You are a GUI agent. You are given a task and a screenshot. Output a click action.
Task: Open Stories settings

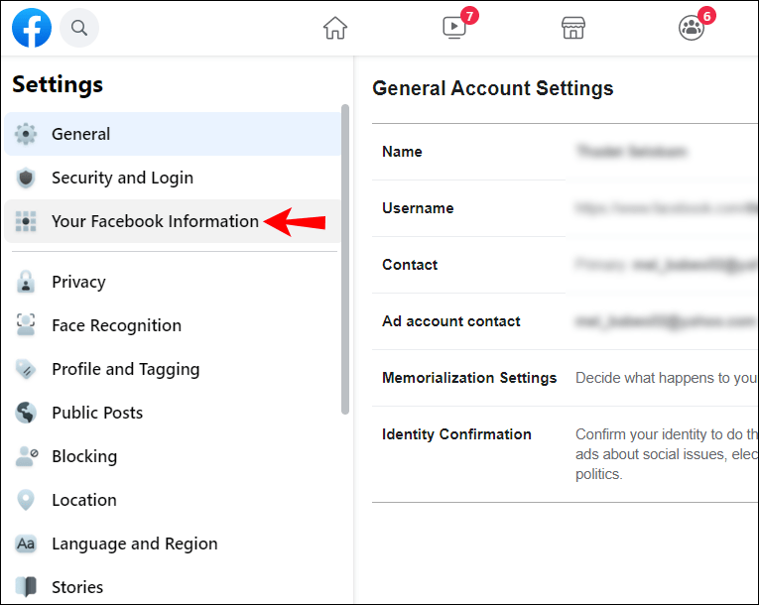(173, 586)
